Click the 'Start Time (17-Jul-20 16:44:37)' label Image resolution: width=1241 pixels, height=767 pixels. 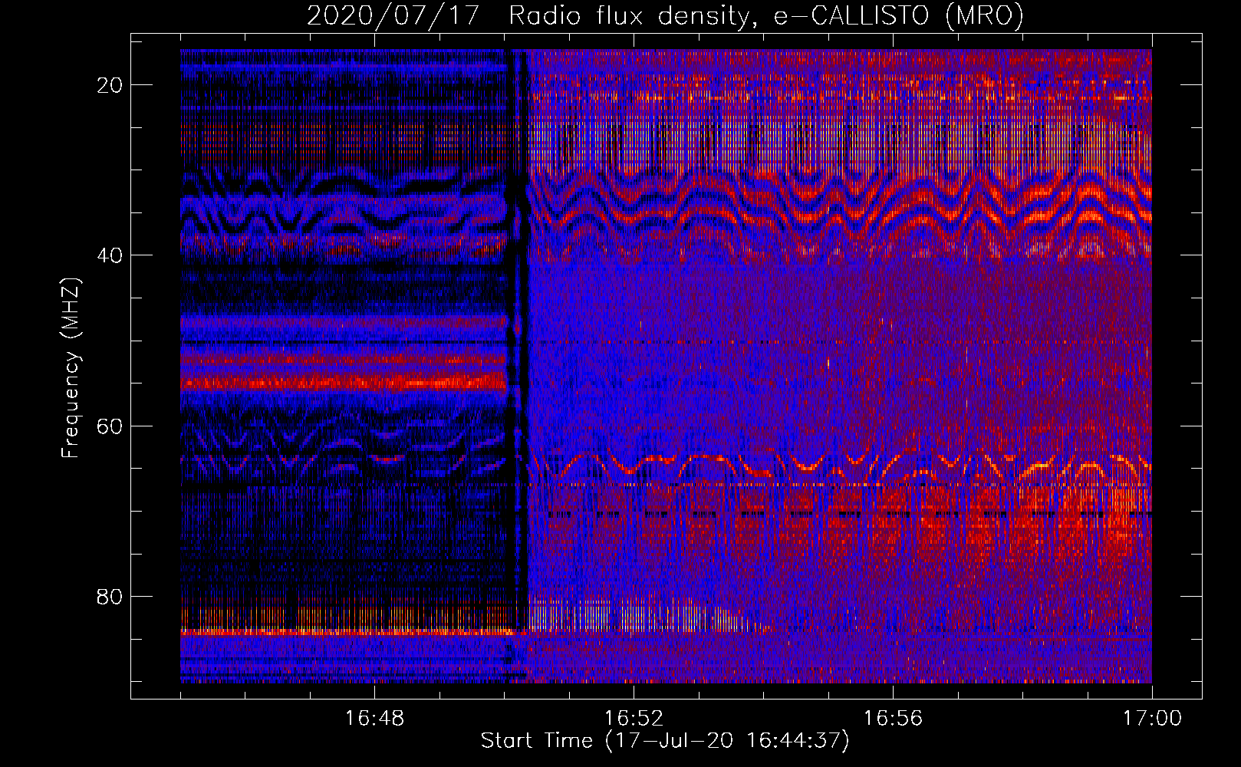click(x=665, y=741)
